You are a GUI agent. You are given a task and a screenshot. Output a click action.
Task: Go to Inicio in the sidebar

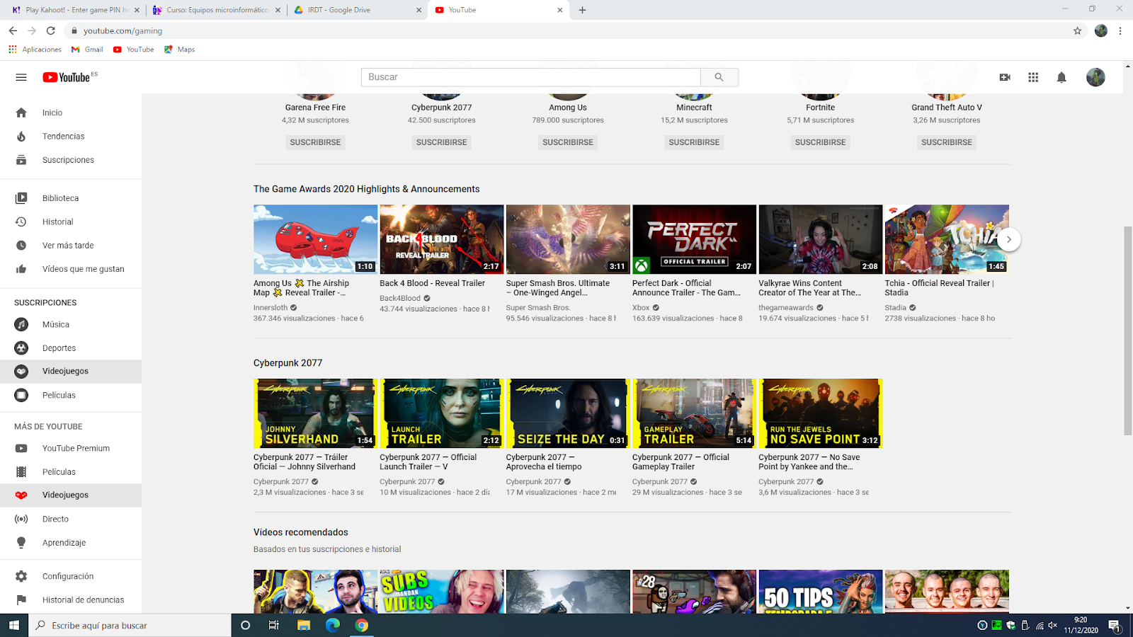[x=71, y=113]
